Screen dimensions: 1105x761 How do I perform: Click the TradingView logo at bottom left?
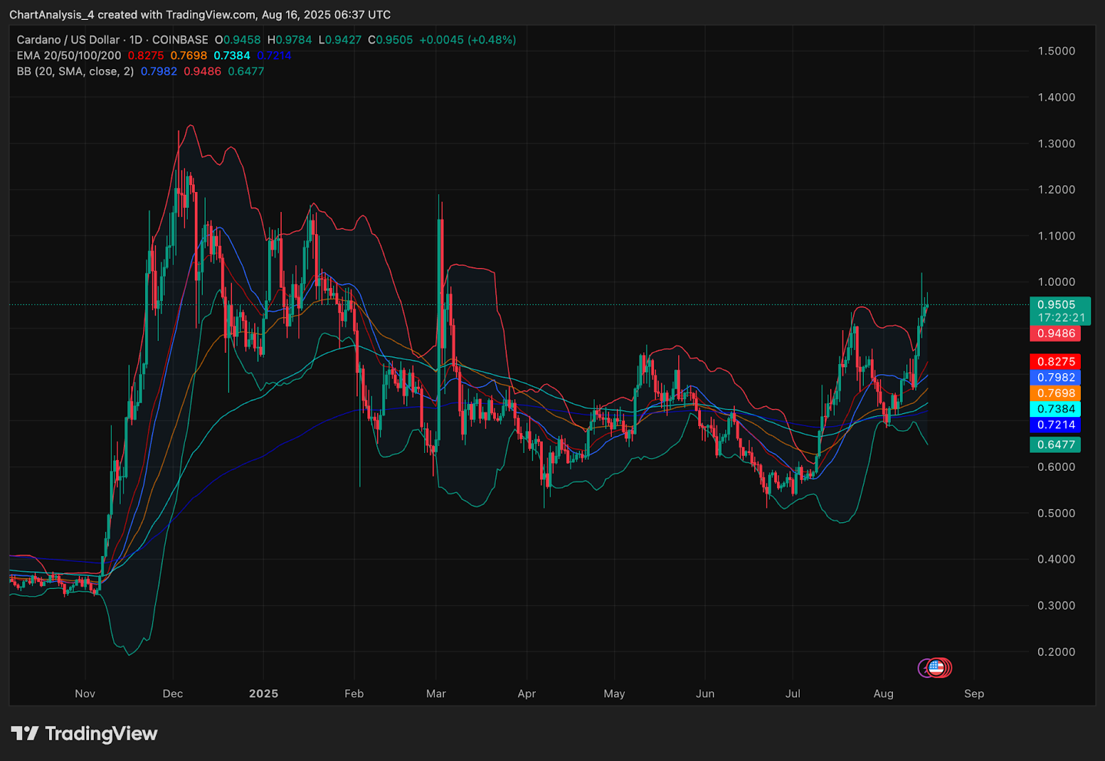coord(84,733)
